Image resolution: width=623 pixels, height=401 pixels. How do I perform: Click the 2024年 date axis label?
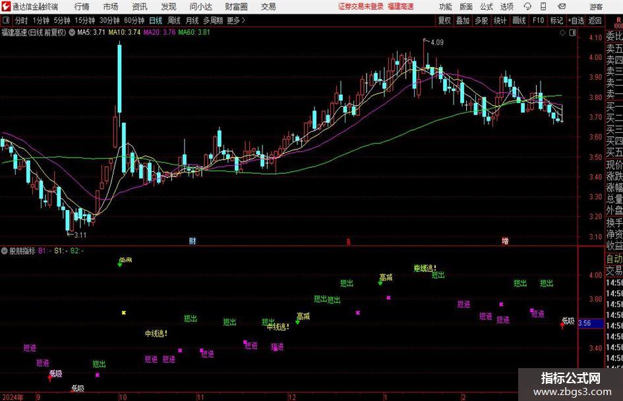click(13, 397)
